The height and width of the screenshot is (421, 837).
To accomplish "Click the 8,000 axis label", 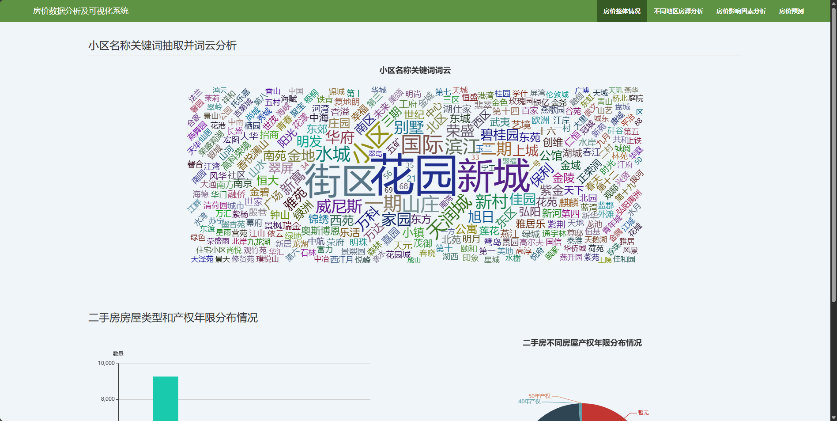I will click(x=108, y=399).
